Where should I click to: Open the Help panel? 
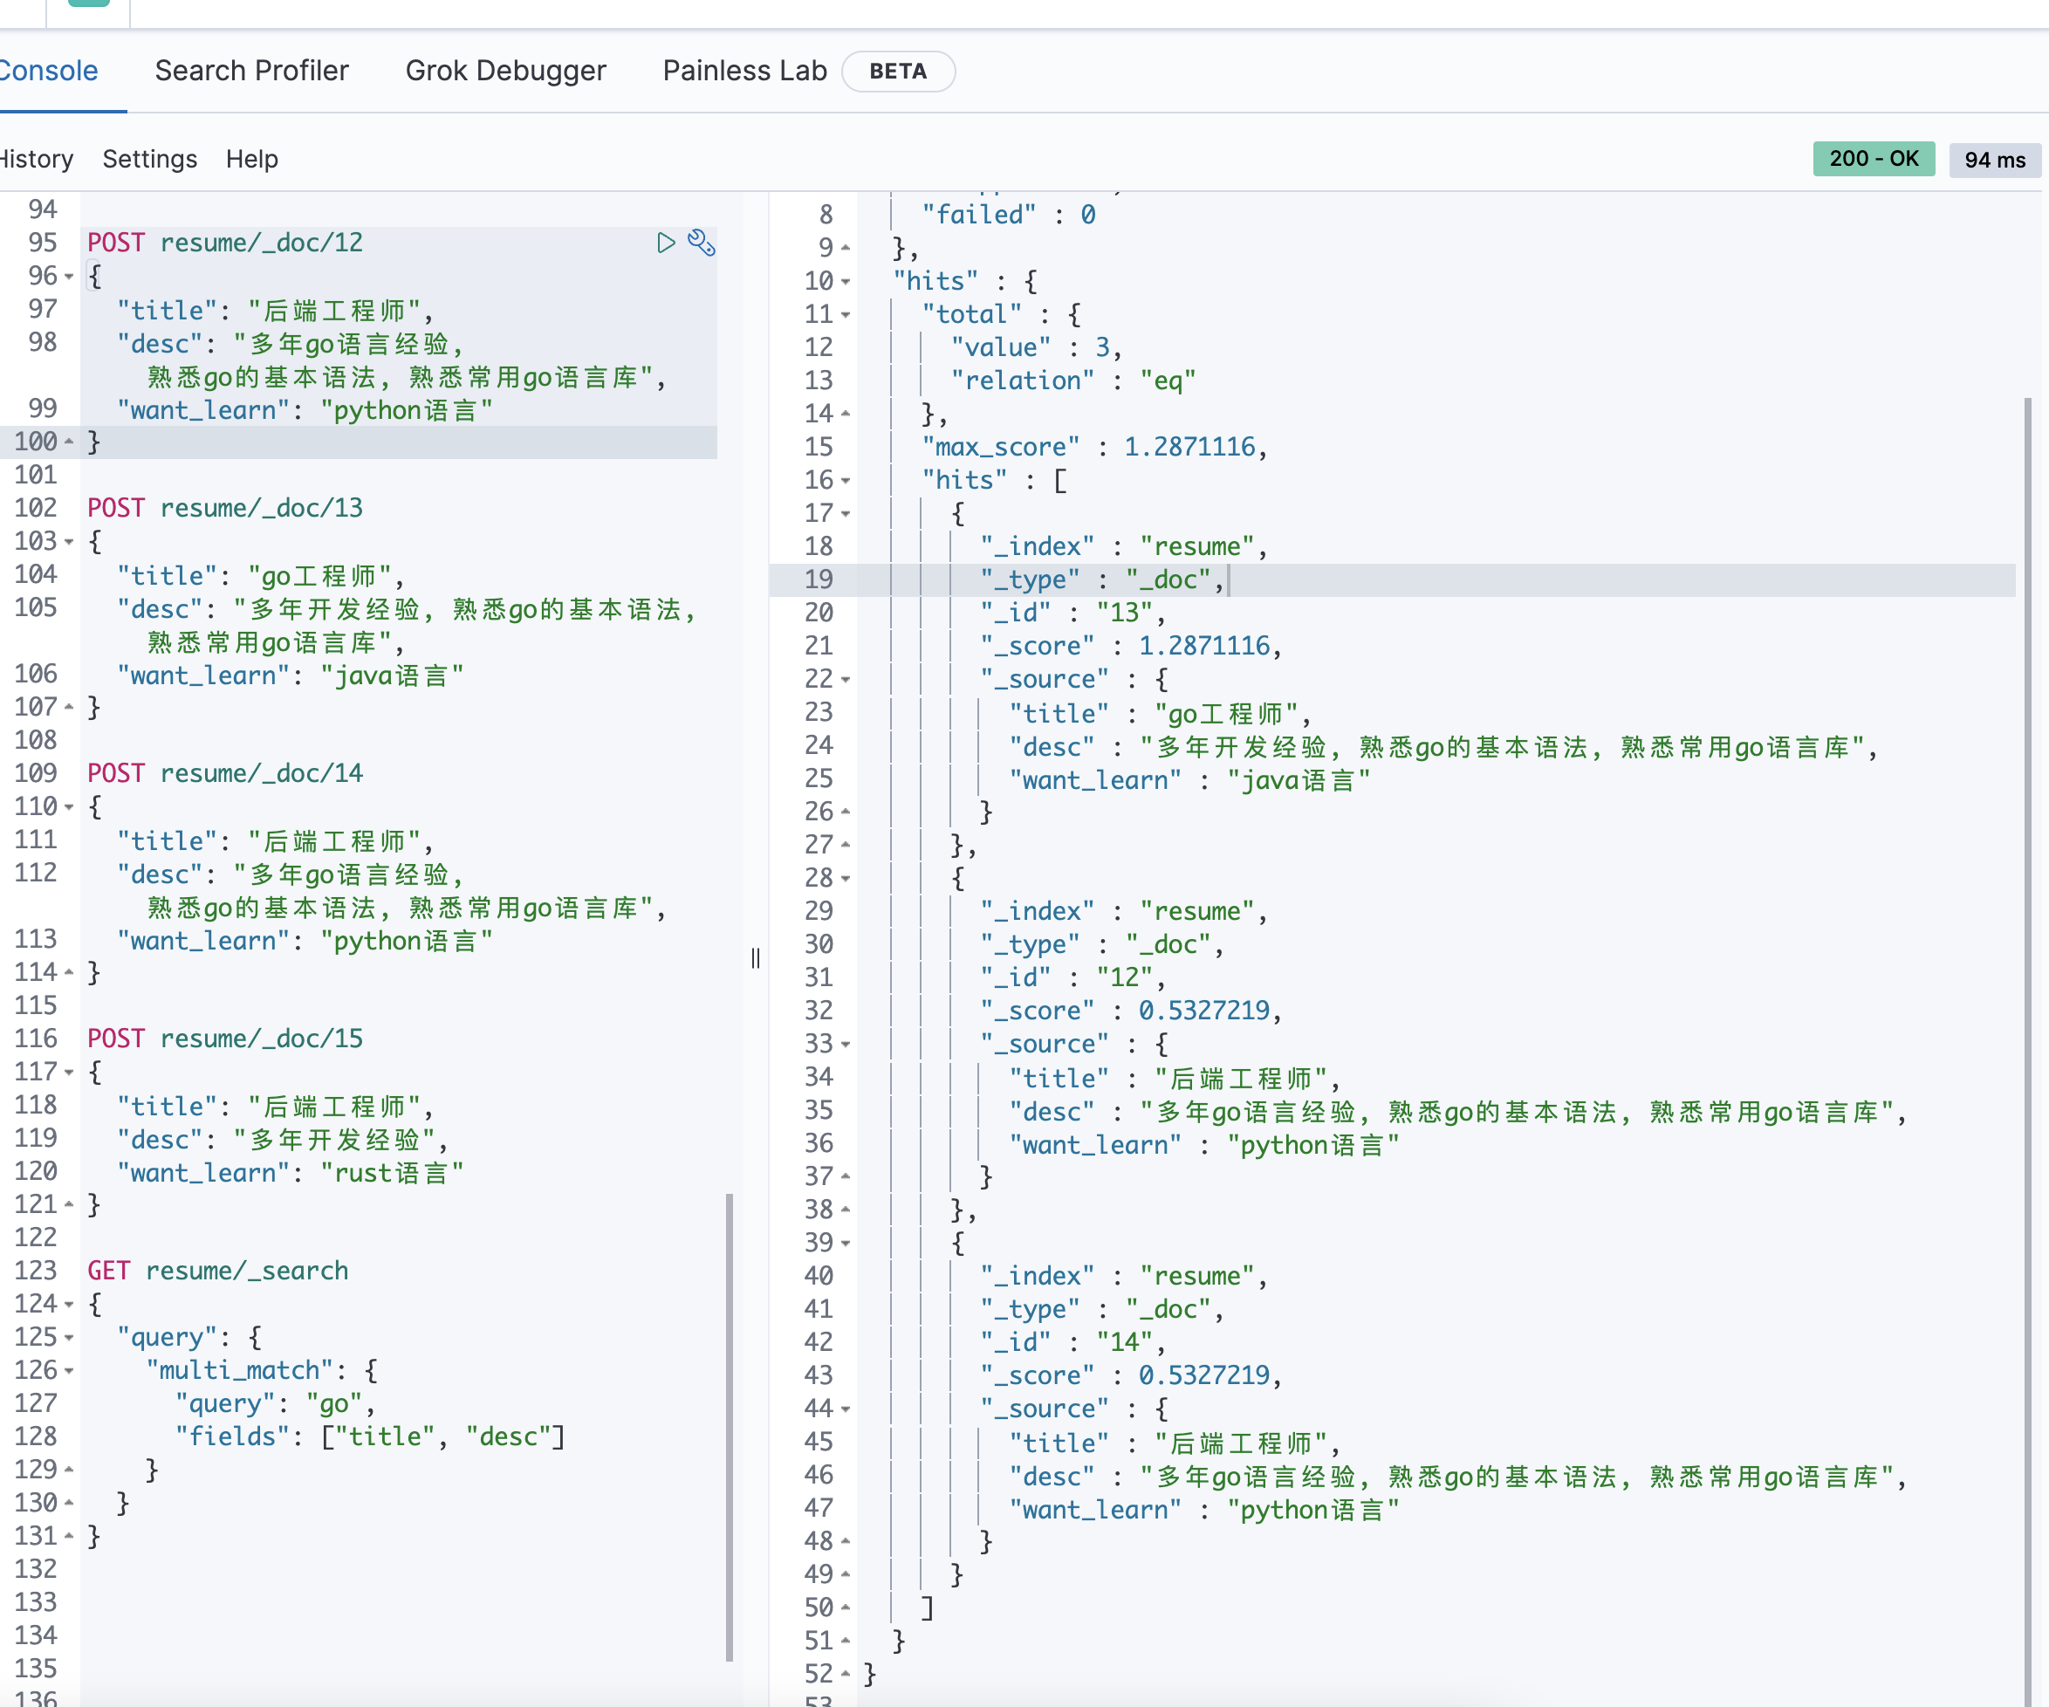(251, 159)
